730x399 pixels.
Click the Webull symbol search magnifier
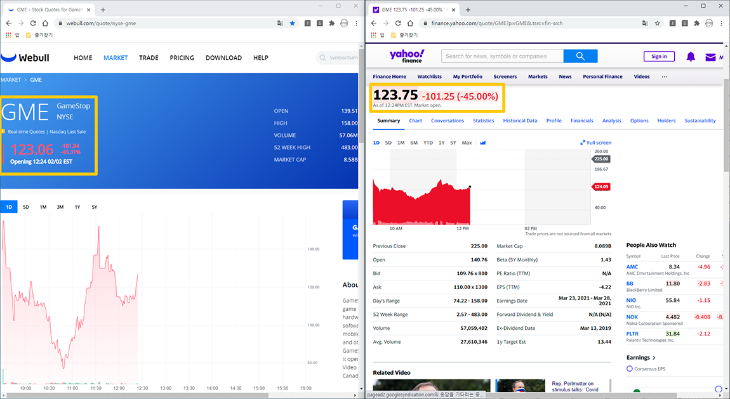pos(322,58)
